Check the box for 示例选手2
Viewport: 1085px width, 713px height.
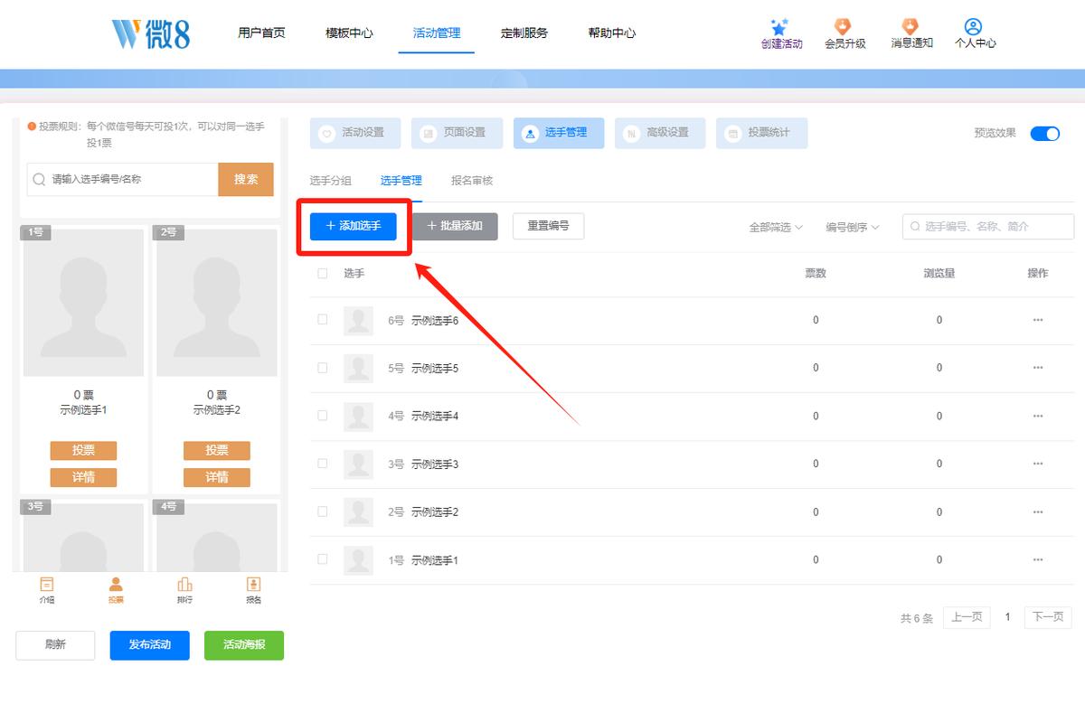click(x=323, y=511)
